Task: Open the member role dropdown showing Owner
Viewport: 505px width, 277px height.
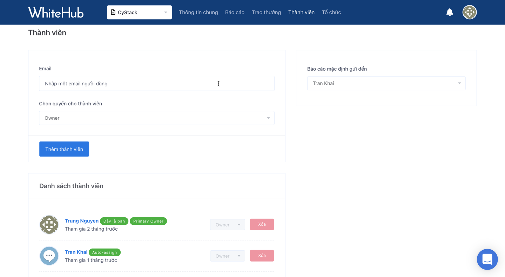Action: point(156,118)
